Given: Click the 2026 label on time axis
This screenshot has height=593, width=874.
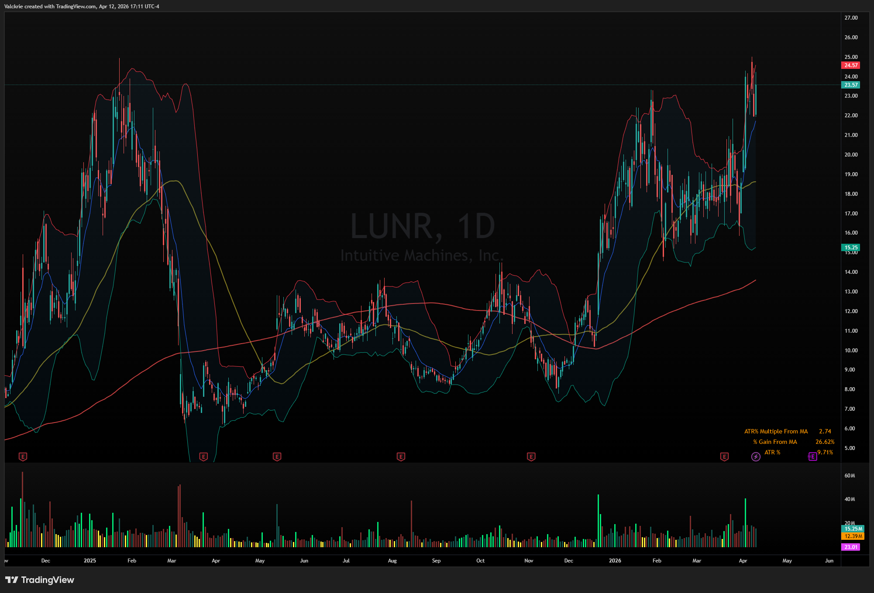Looking at the screenshot, I should pos(615,561).
